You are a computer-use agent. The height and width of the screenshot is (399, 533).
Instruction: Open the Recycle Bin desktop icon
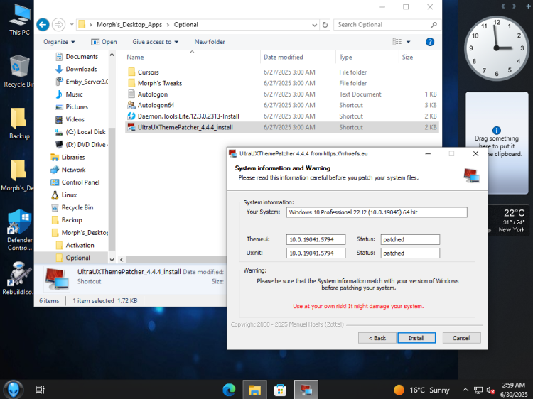pyautogui.click(x=18, y=71)
